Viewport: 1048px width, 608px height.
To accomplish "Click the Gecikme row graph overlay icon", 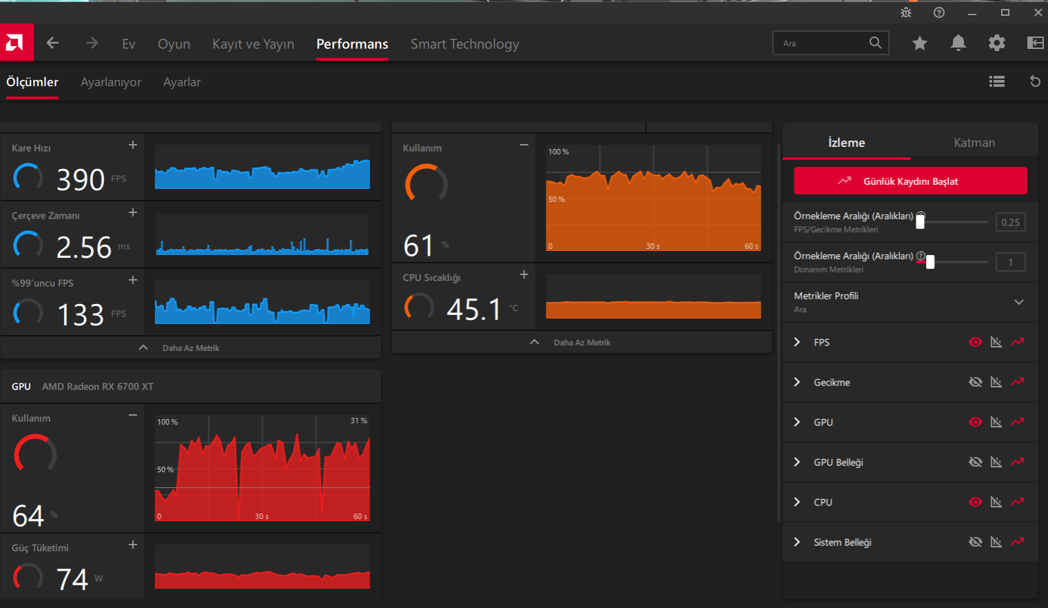I will (996, 382).
